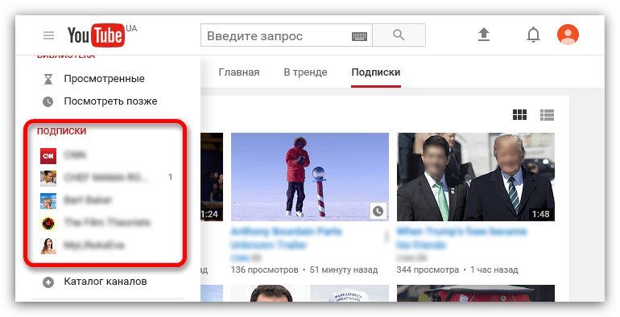Screen dimensions: 620x317
Task: Click '1 час назад' text
Action: click(x=494, y=270)
